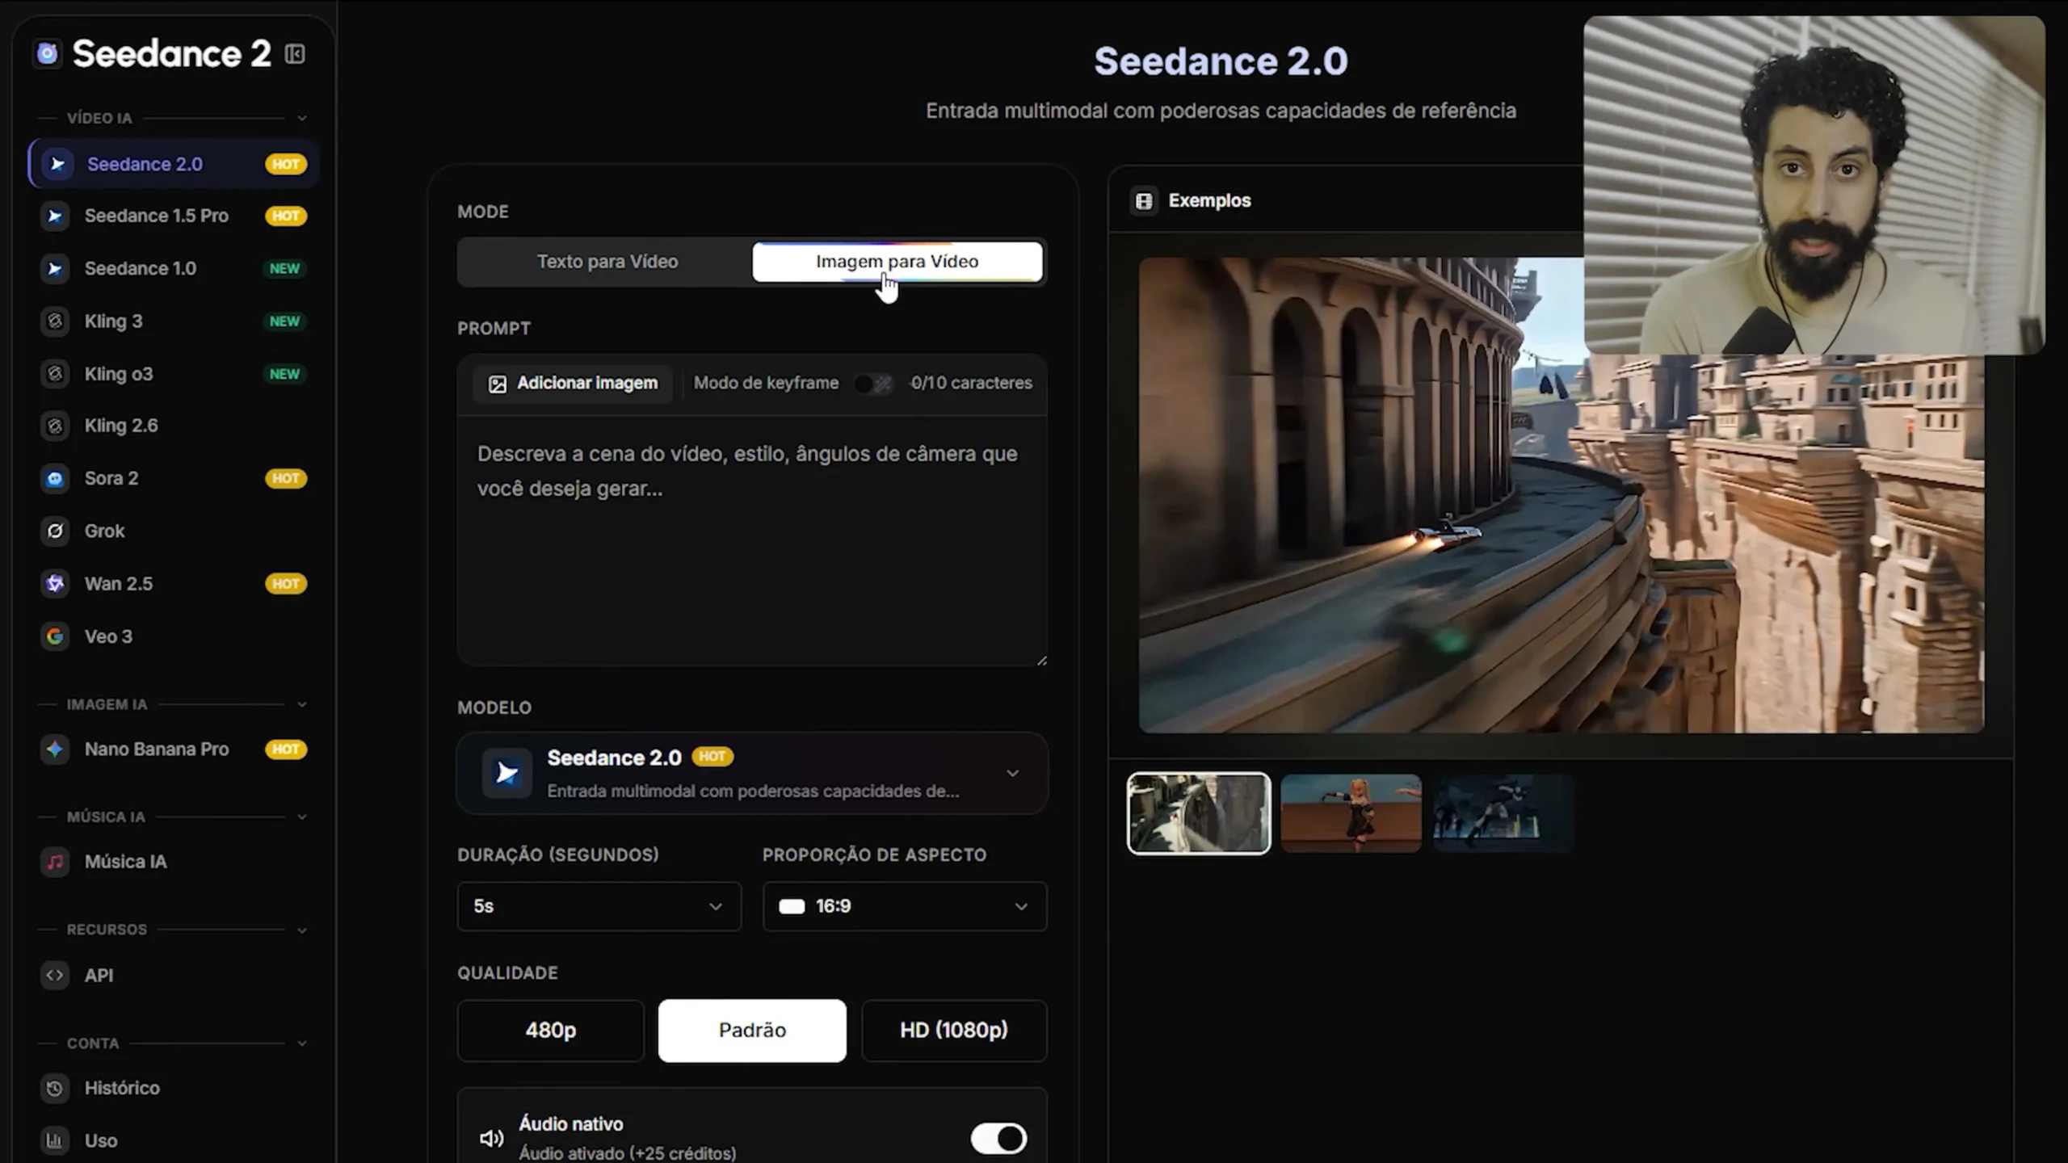
Task: Click the Música IA note icon
Action: coord(55,862)
